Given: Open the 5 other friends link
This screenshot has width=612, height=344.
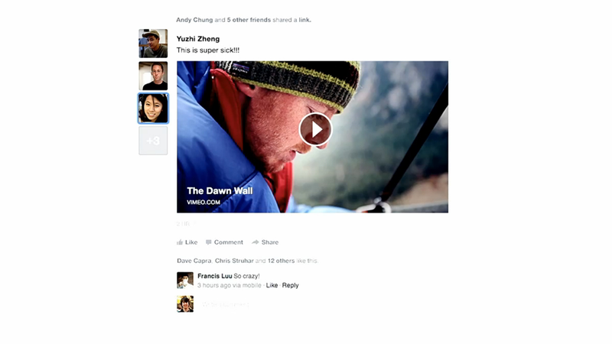Looking at the screenshot, I should click(249, 20).
